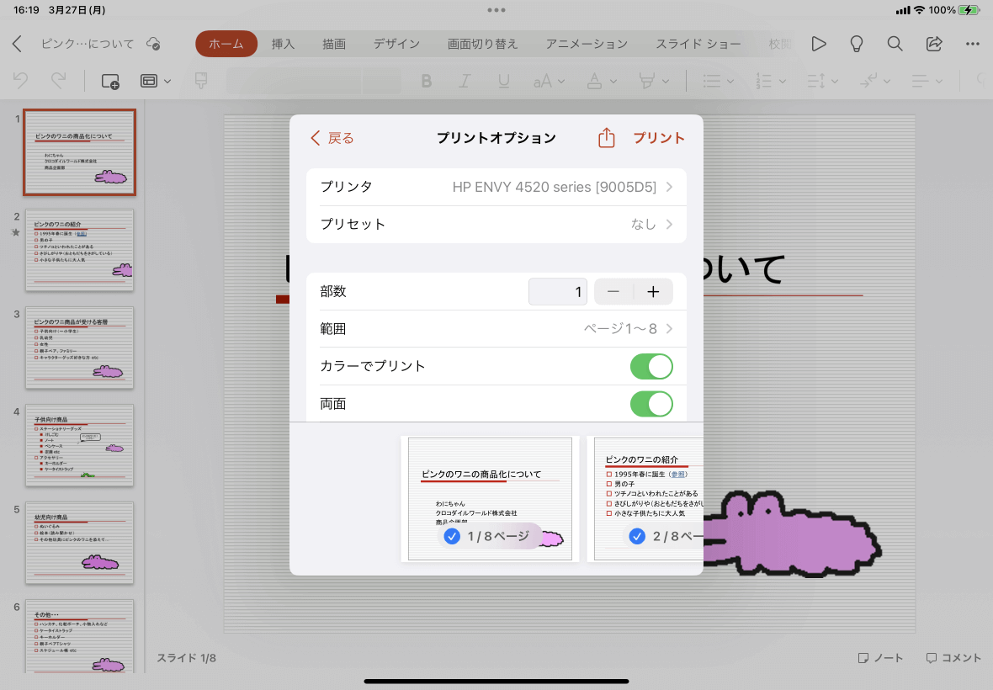The height and width of the screenshot is (690, 993).
Task: Click the animation star marker on slide 2
Action: (16, 232)
